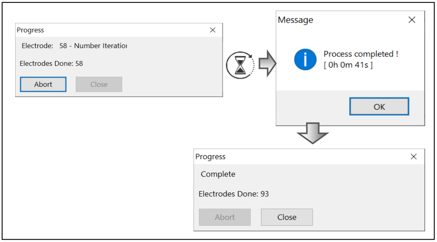Close the Message dialog with X
The height and width of the screenshot is (242, 437).
(412, 20)
